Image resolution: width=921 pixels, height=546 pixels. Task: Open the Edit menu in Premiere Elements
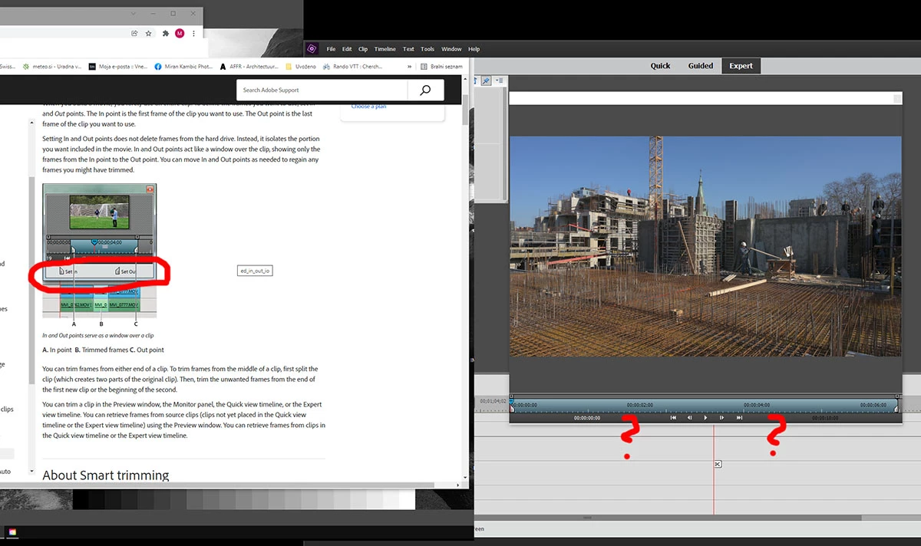347,49
